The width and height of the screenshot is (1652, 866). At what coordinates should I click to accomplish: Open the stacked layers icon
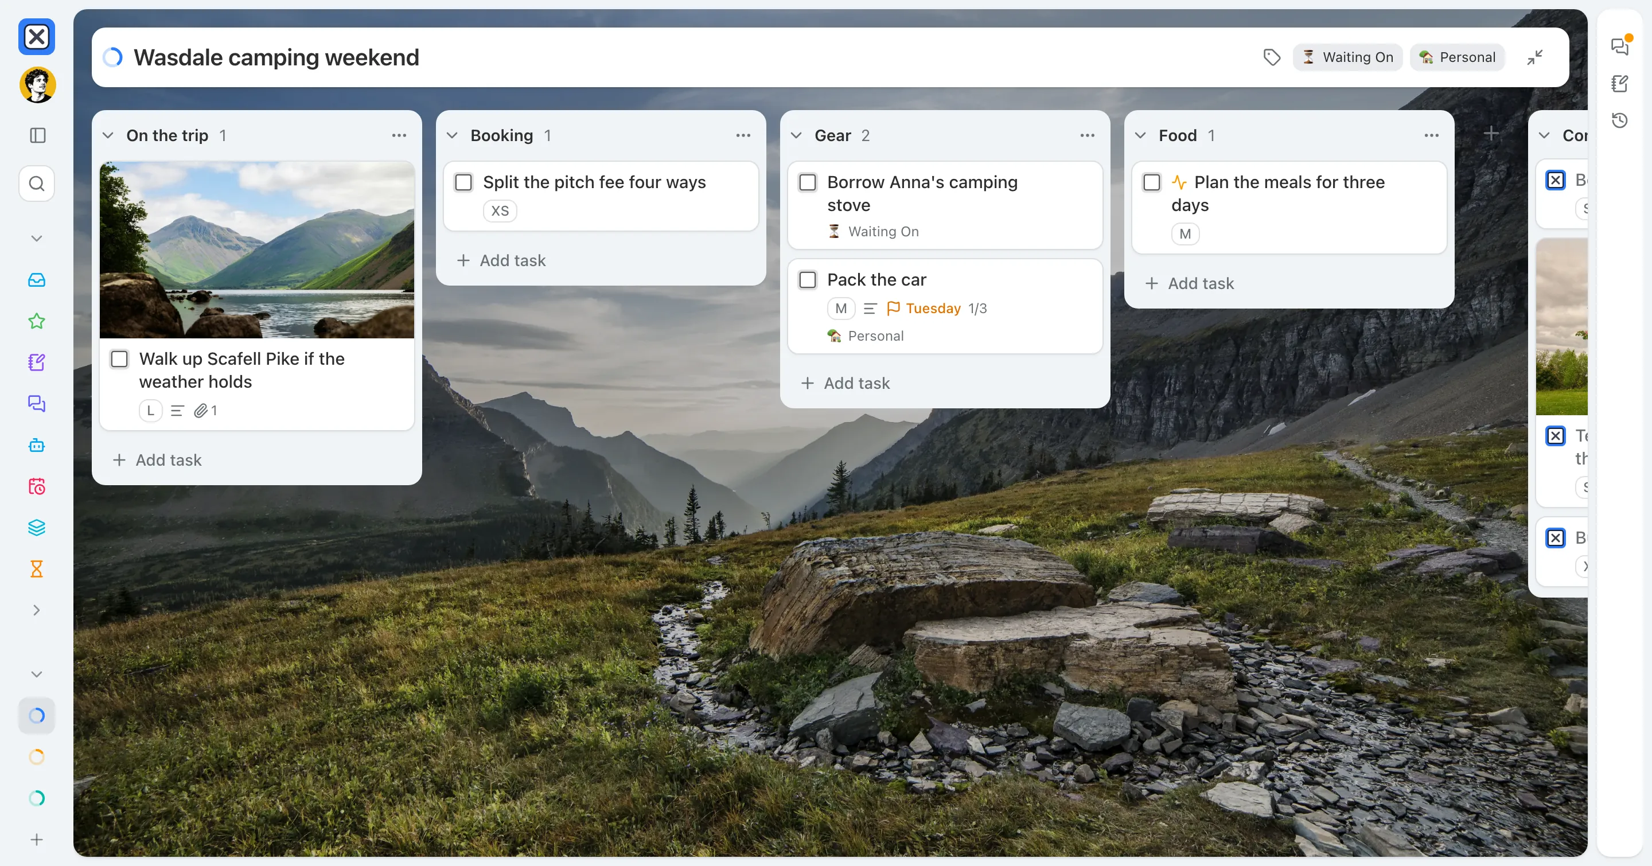coord(37,528)
